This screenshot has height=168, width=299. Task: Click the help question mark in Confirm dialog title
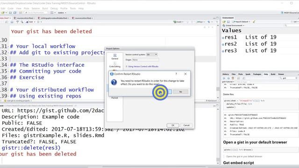[x=176, y=74]
